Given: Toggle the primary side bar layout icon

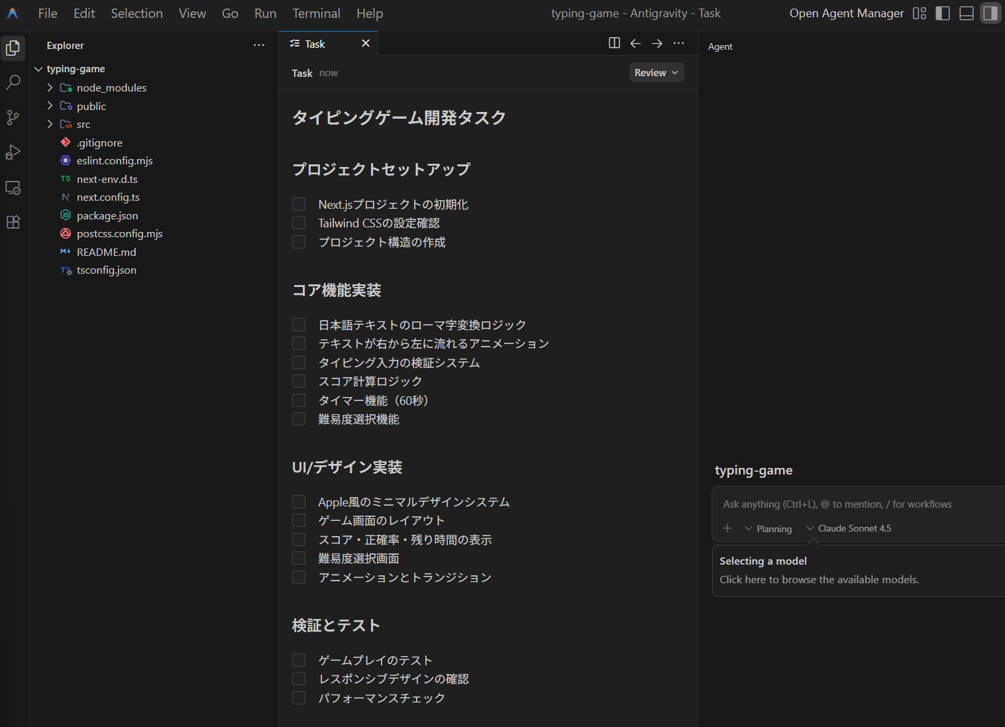Looking at the screenshot, I should click(942, 13).
